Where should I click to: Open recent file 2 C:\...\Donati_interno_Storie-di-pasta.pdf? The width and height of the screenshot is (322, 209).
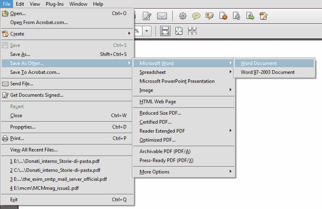tap(67, 170)
